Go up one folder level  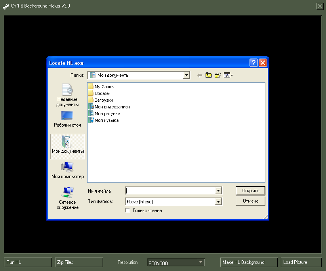(x=208, y=75)
